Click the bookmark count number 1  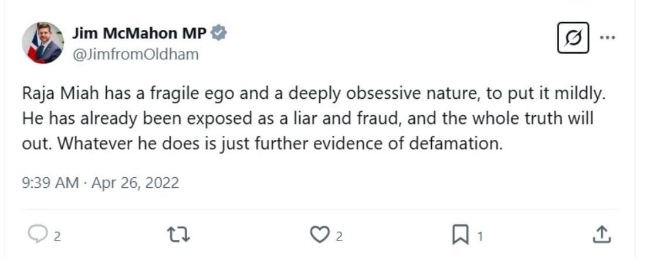480,236
